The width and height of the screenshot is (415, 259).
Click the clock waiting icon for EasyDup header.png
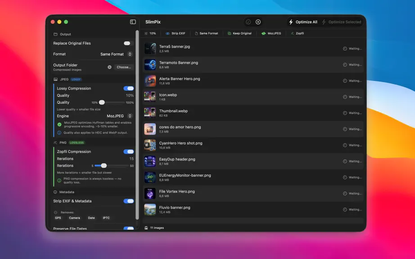[x=345, y=161]
